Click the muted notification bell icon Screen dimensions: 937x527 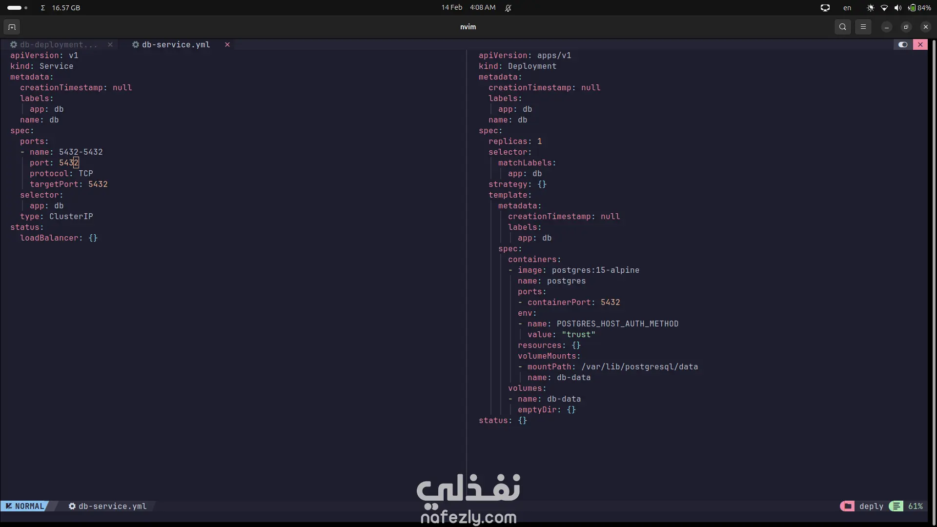tap(508, 8)
